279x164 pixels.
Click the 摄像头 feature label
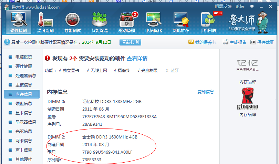click(x=124, y=71)
